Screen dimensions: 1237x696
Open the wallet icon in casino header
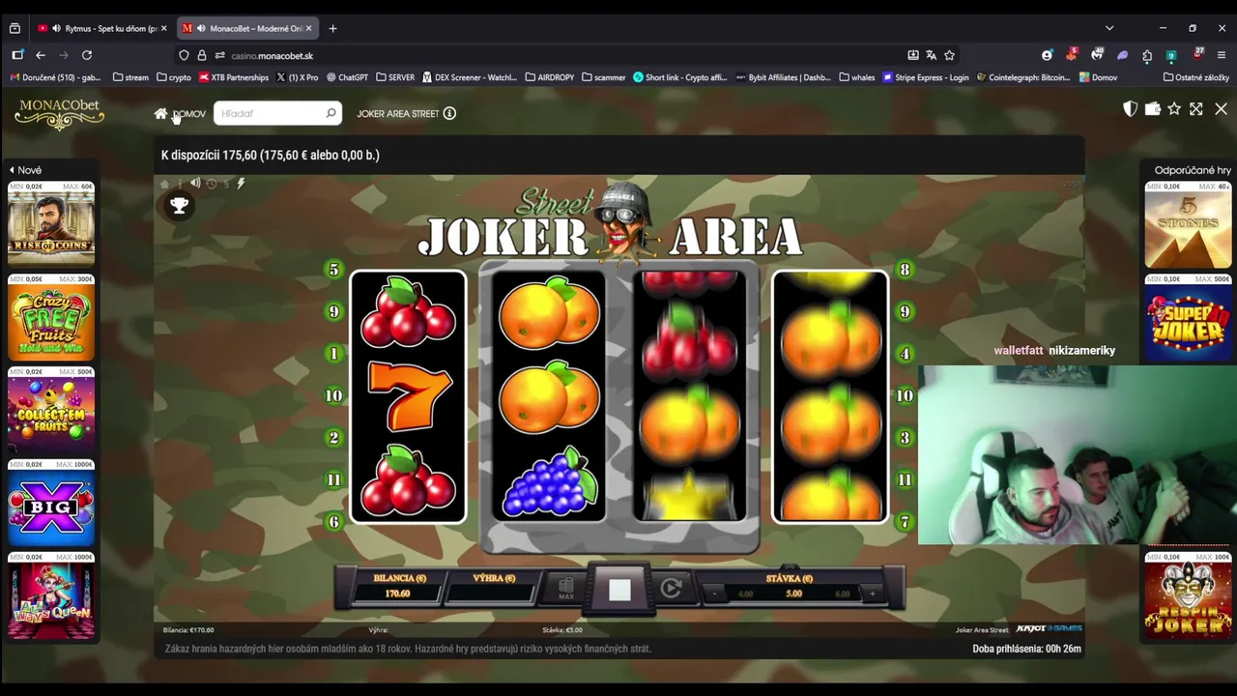tap(1152, 109)
